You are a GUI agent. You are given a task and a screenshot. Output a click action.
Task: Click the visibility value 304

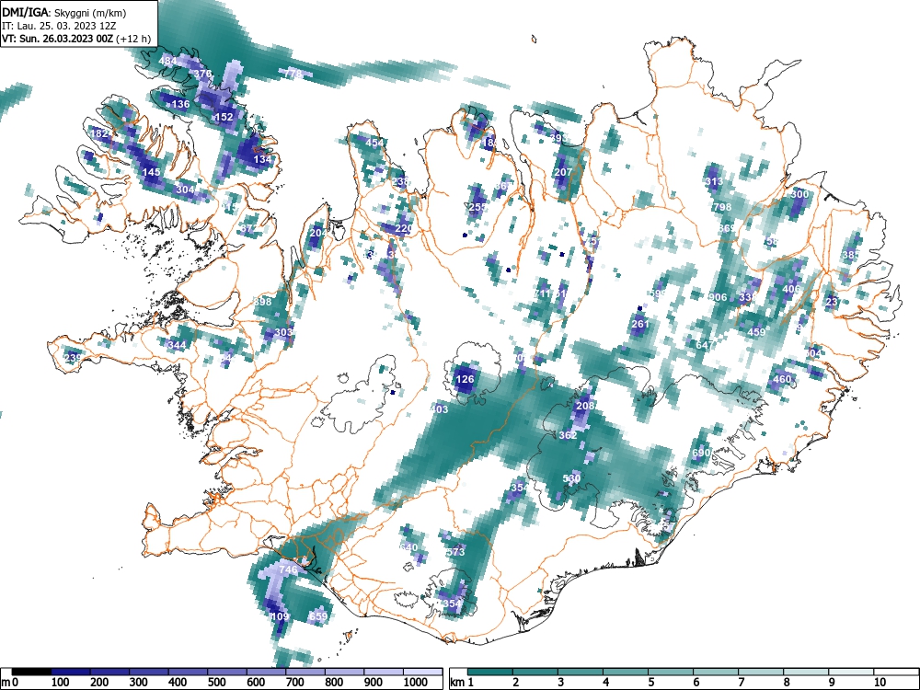coord(186,190)
